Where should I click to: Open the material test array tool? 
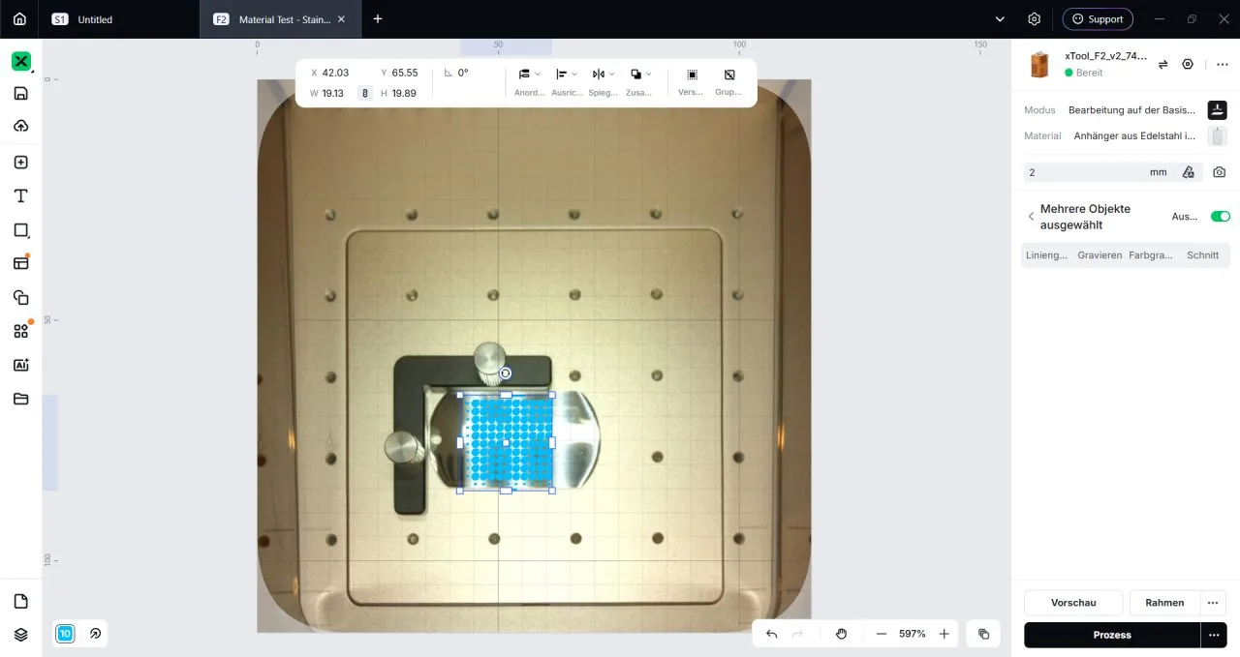[x=21, y=262]
